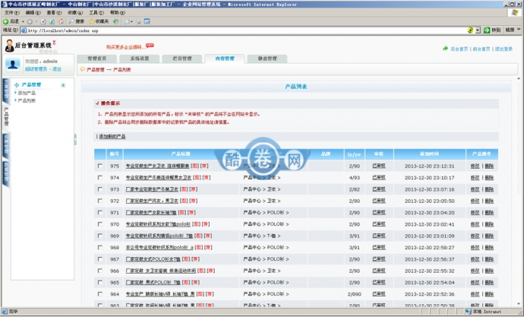This screenshot has height=317, width=524.
Task: Click the 后台管理系统 businessman logo
Action: [x=9, y=46]
